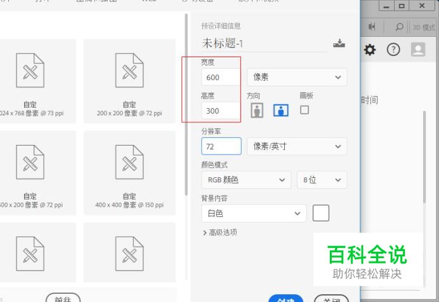Click the 关闭 close button at bottom

click(332, 299)
